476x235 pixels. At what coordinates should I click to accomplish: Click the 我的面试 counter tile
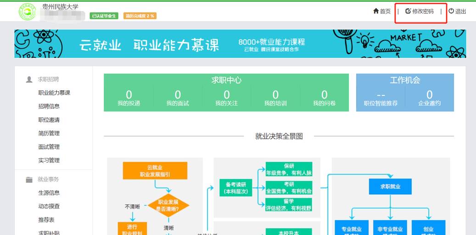click(x=178, y=98)
